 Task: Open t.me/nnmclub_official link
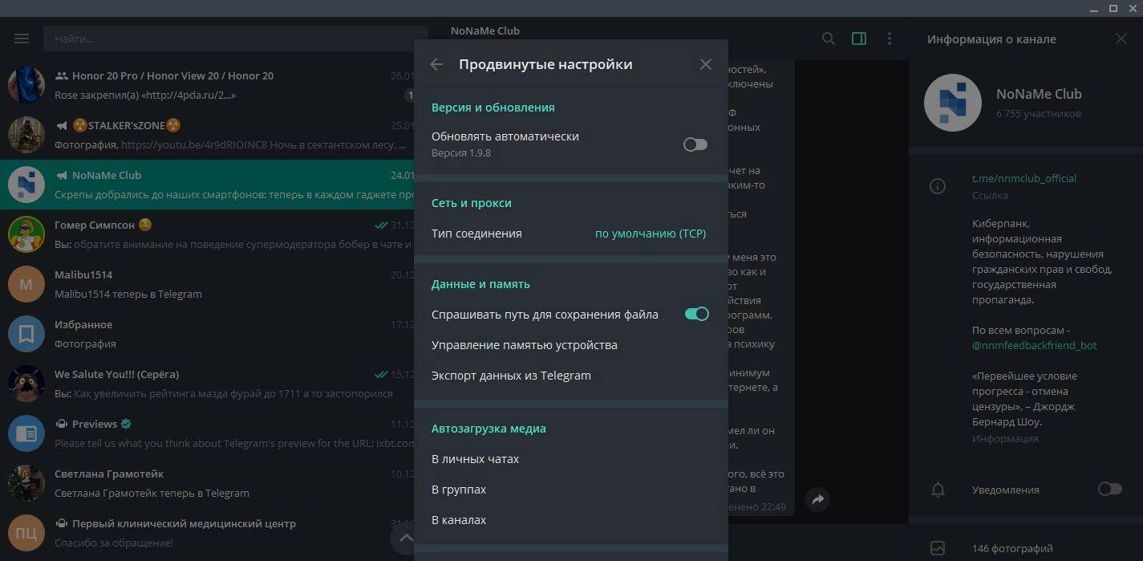1024,178
